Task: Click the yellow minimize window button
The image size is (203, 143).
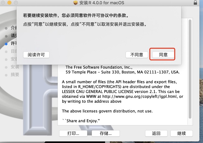Action: pos(9,2)
